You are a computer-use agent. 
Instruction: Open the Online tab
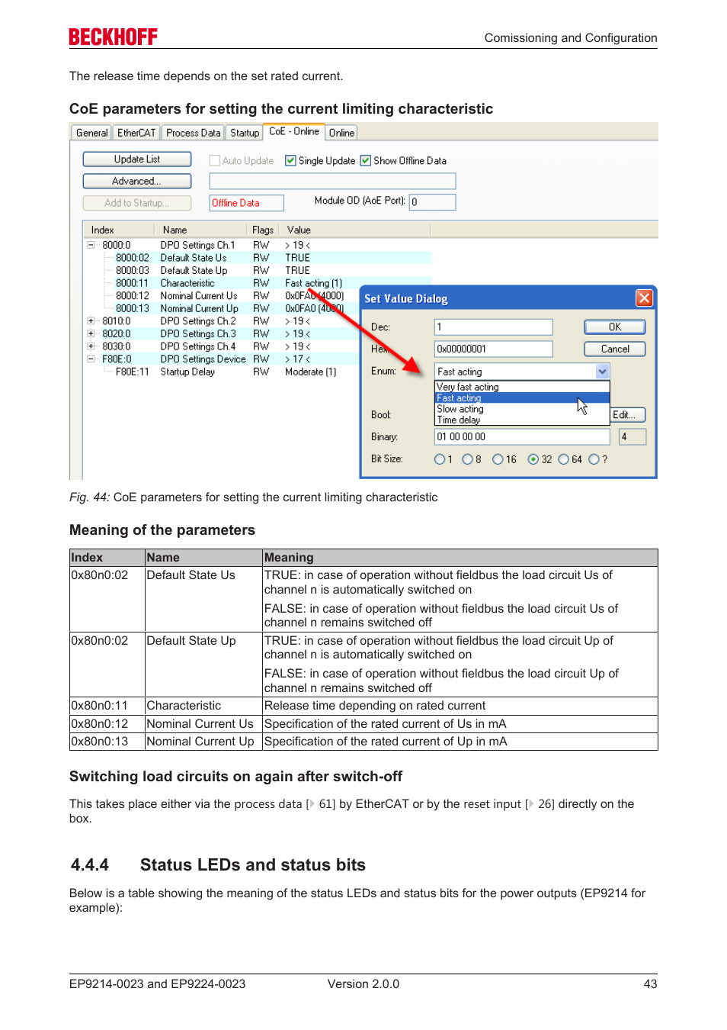point(341,133)
